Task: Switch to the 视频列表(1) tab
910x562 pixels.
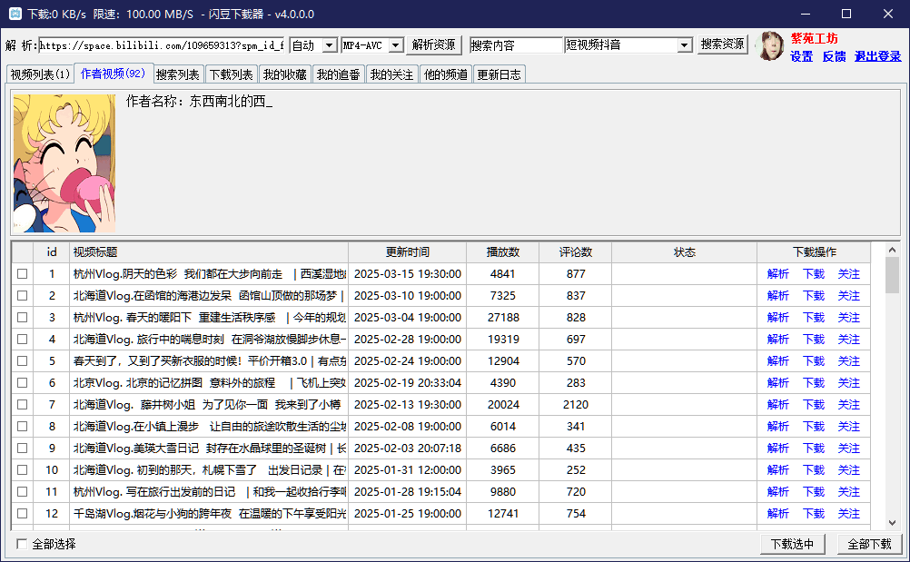Action: coord(40,74)
